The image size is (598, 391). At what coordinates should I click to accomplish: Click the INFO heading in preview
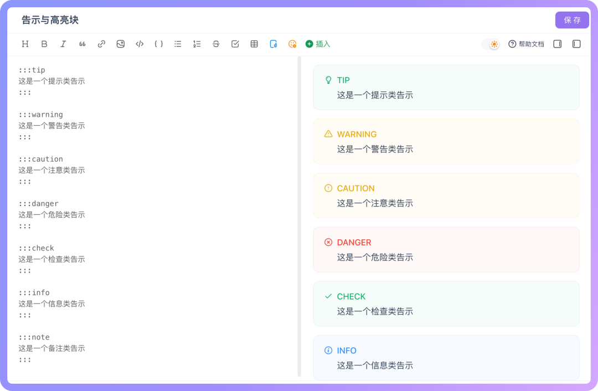[x=347, y=351]
